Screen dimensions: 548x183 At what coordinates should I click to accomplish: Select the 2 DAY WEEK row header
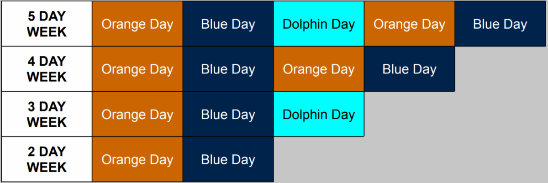point(47,159)
